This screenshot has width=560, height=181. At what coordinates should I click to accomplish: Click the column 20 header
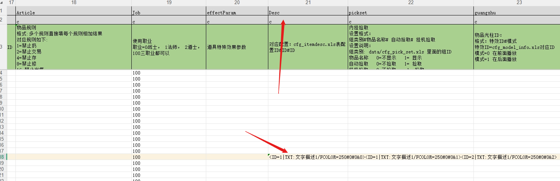click(237, 3)
